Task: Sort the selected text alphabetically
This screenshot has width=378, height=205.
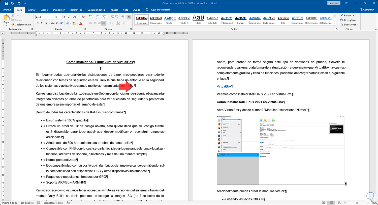Action: coord(122,17)
